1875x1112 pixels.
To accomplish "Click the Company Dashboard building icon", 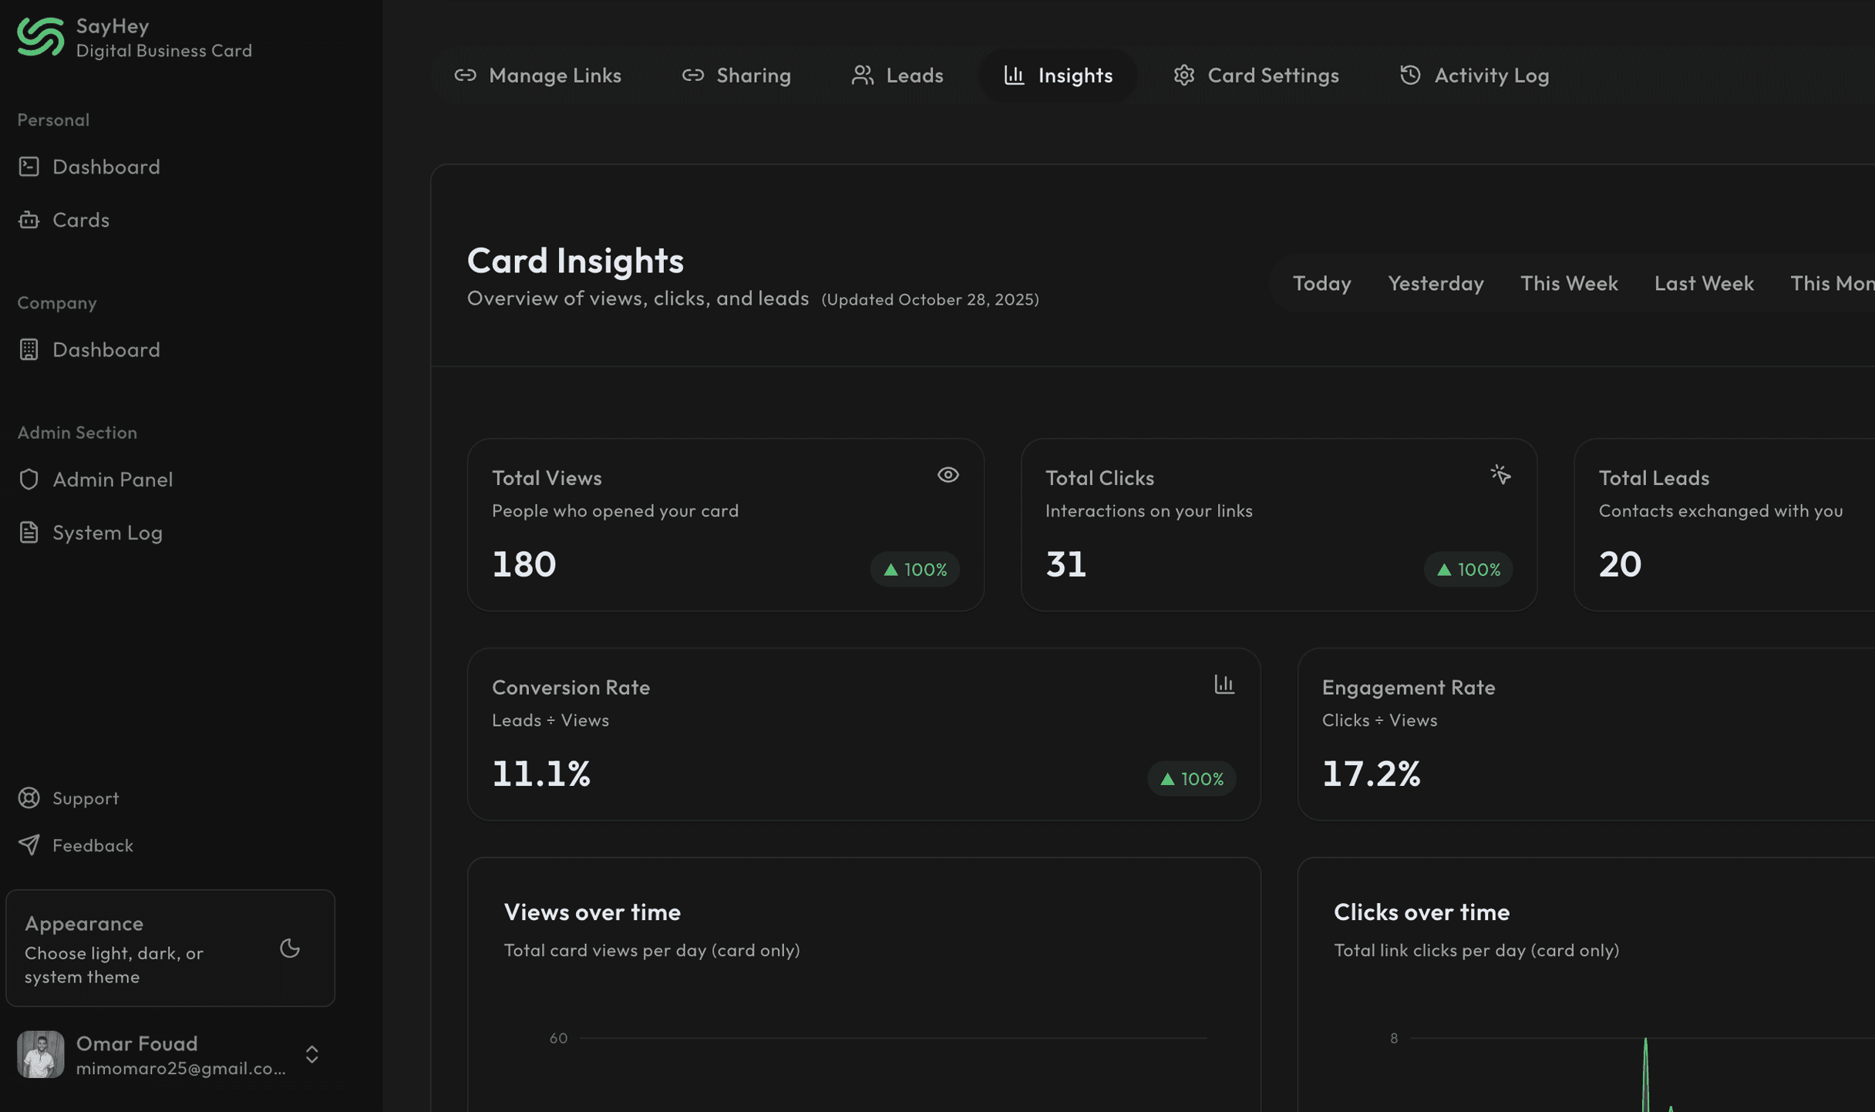I will [29, 349].
